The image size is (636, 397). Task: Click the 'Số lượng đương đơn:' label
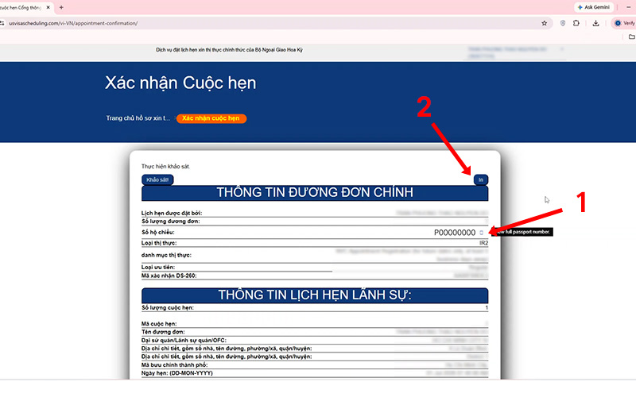pos(170,222)
